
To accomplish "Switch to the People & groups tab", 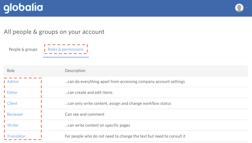I will (x=23, y=49).
